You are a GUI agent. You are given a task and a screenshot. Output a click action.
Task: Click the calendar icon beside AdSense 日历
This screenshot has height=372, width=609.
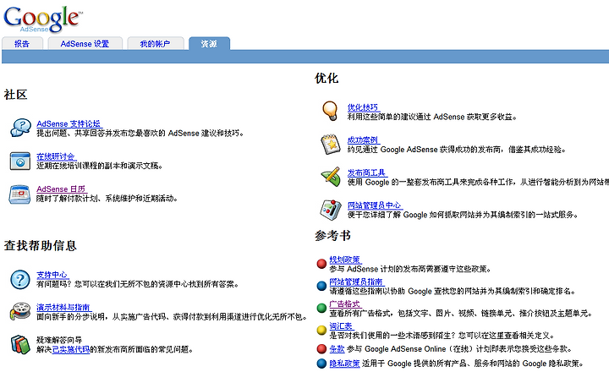pos(19,194)
